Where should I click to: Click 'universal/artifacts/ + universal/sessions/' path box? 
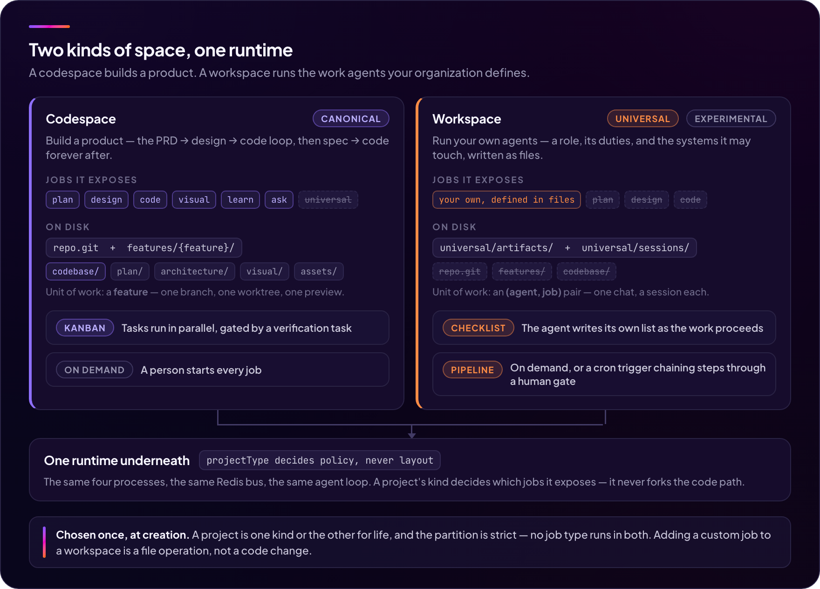click(564, 247)
